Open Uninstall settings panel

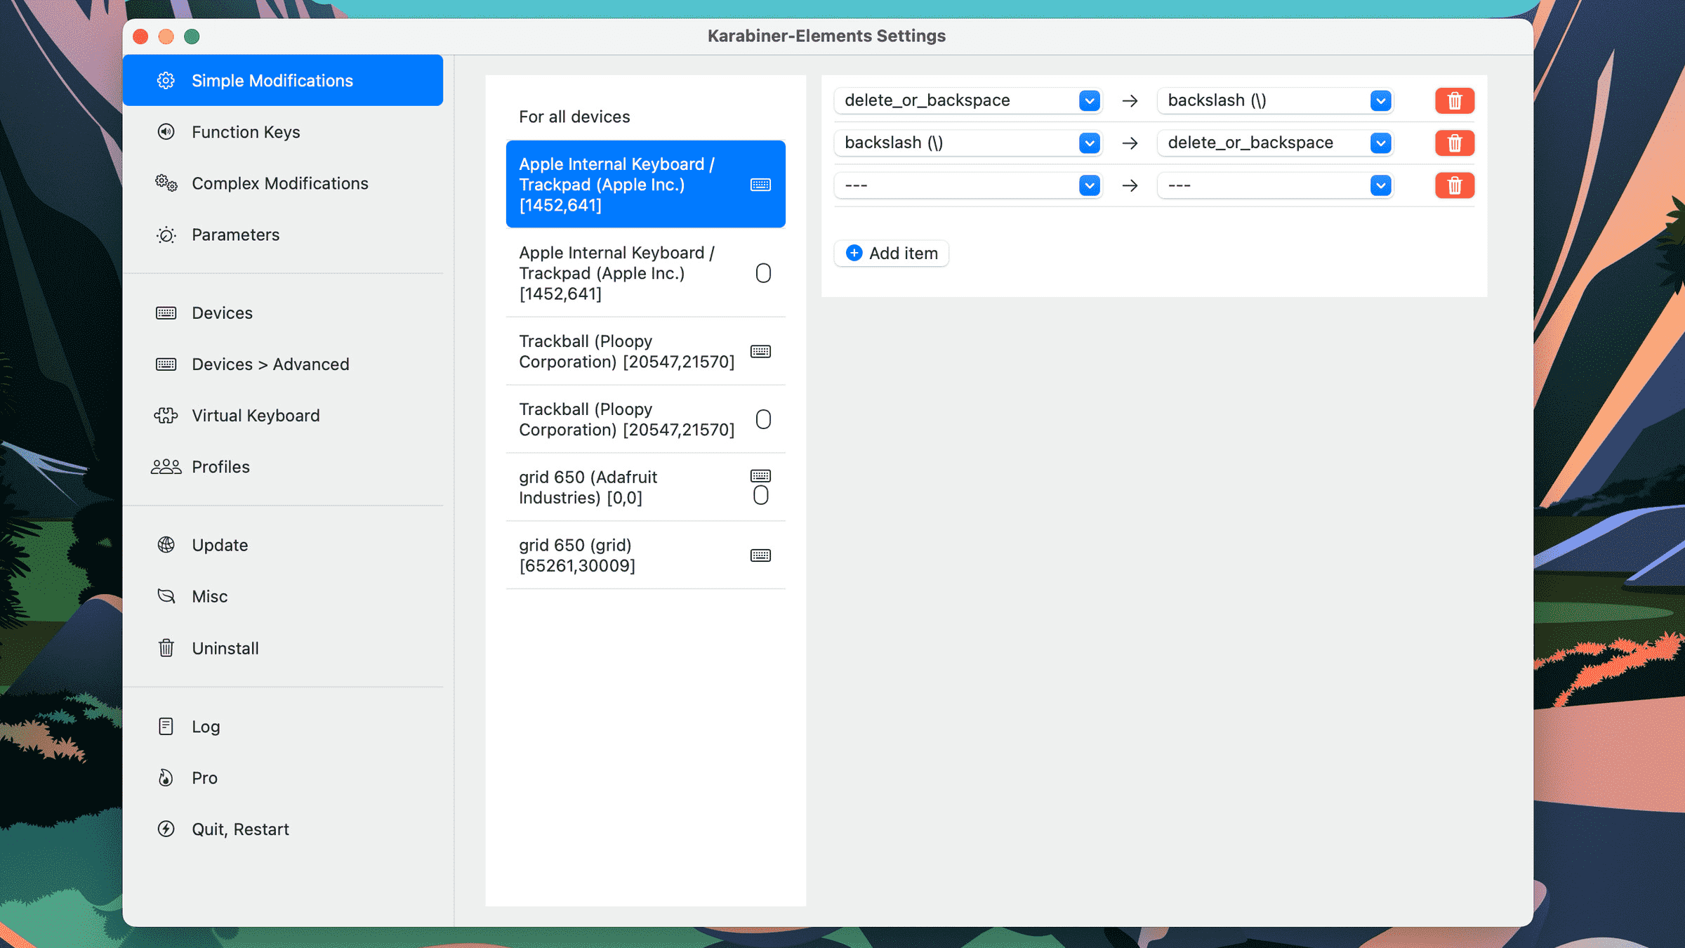pos(225,647)
